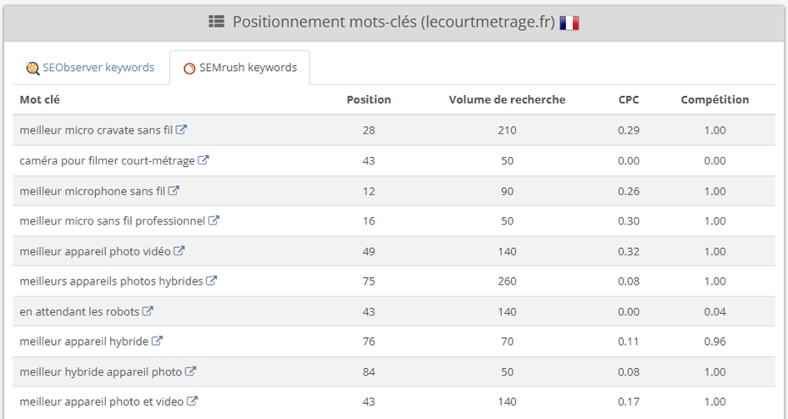Click the 'CPC' column header
Image resolution: width=788 pixels, height=419 pixels.
(x=629, y=99)
